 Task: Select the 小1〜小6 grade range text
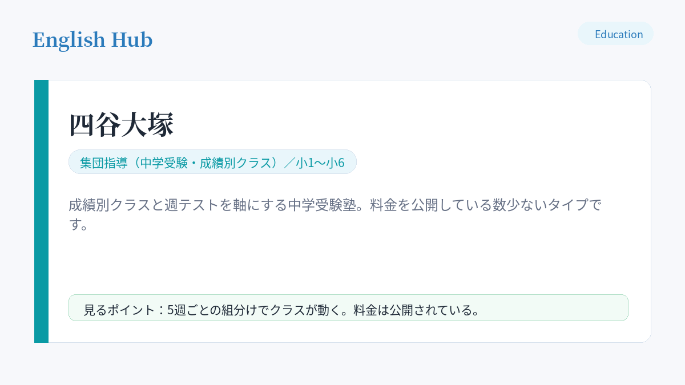tap(320, 163)
